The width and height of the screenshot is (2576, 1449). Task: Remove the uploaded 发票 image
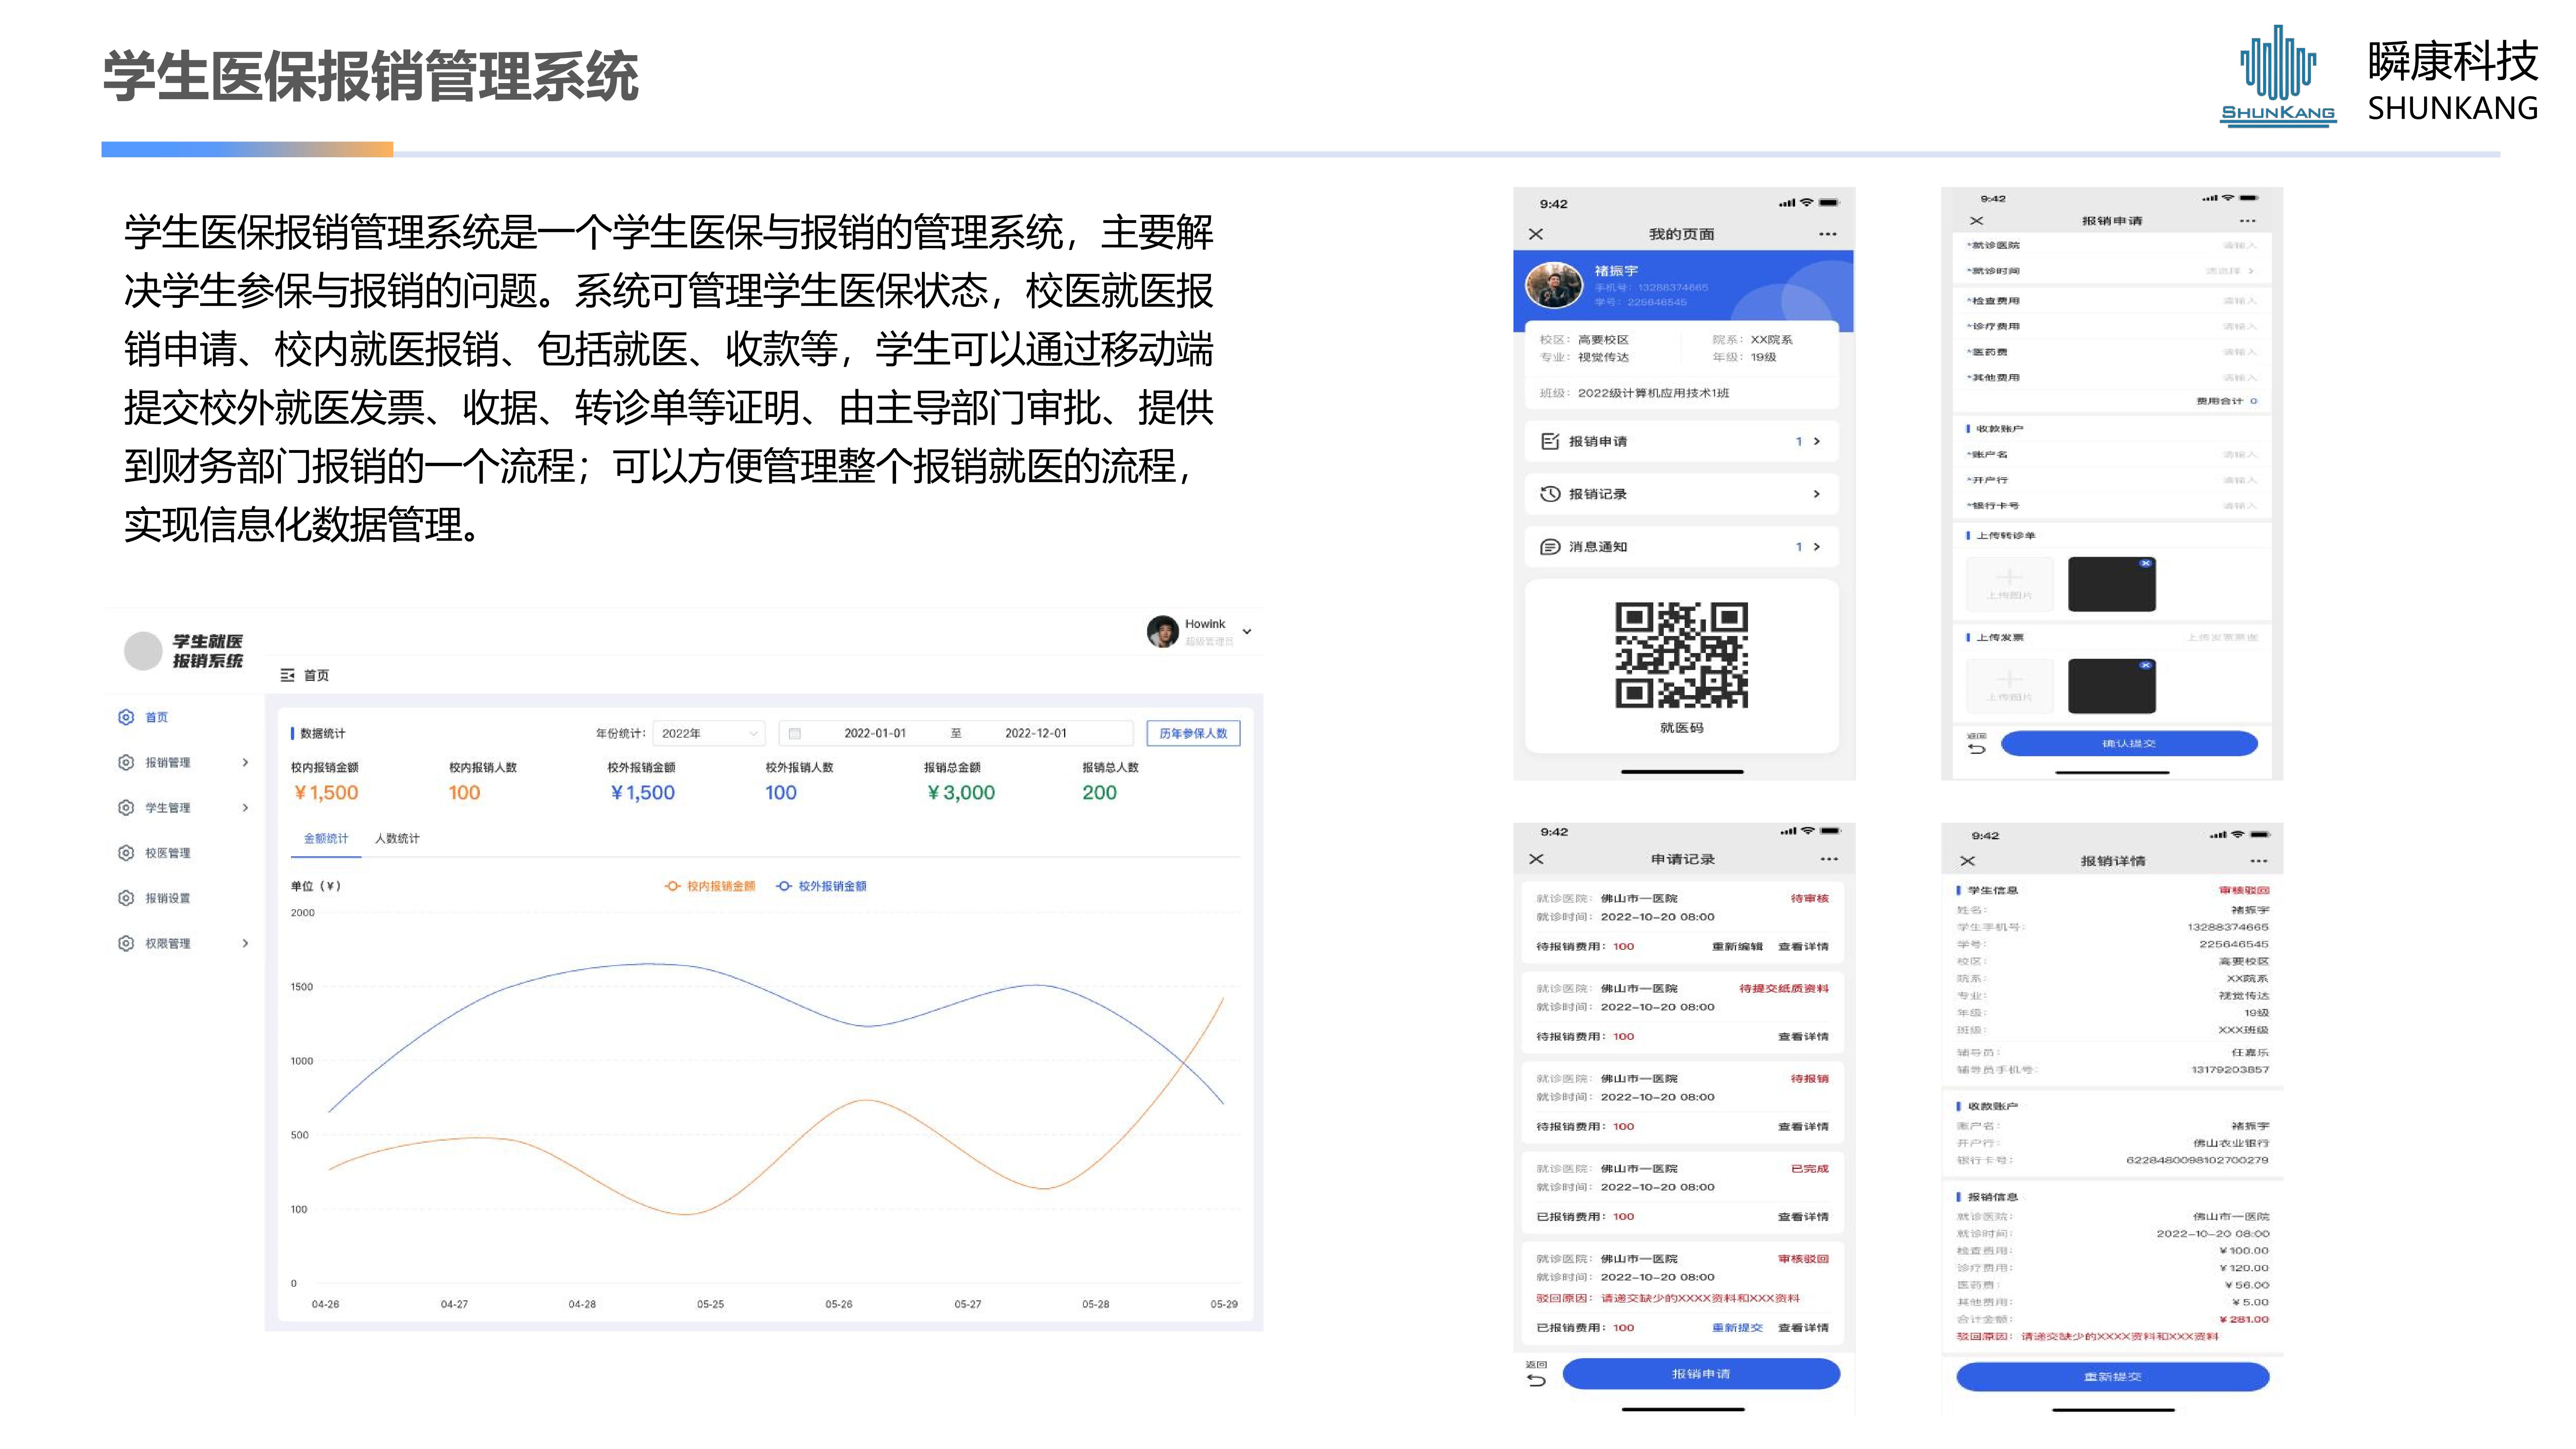point(2145,665)
